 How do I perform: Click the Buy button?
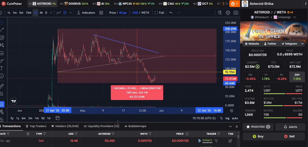pyautogui.click(x=258, y=136)
